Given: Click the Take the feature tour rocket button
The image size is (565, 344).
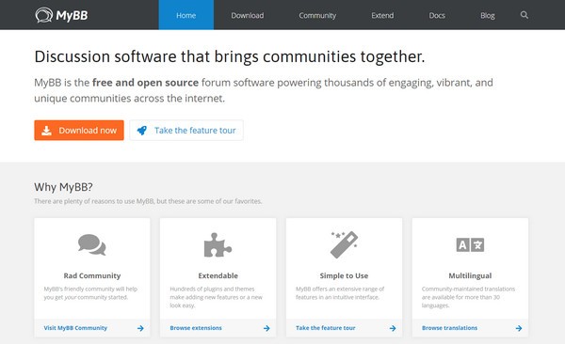Looking at the screenshot, I should click(x=186, y=131).
